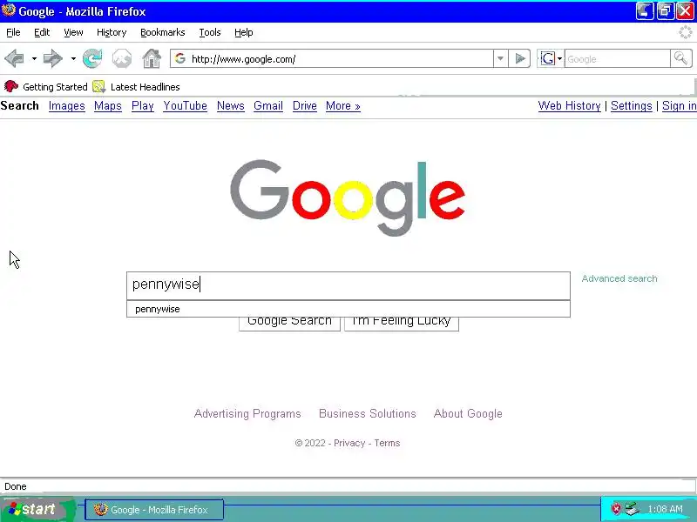Open the Gmail link
This screenshot has height=522, width=697.
[x=268, y=105]
